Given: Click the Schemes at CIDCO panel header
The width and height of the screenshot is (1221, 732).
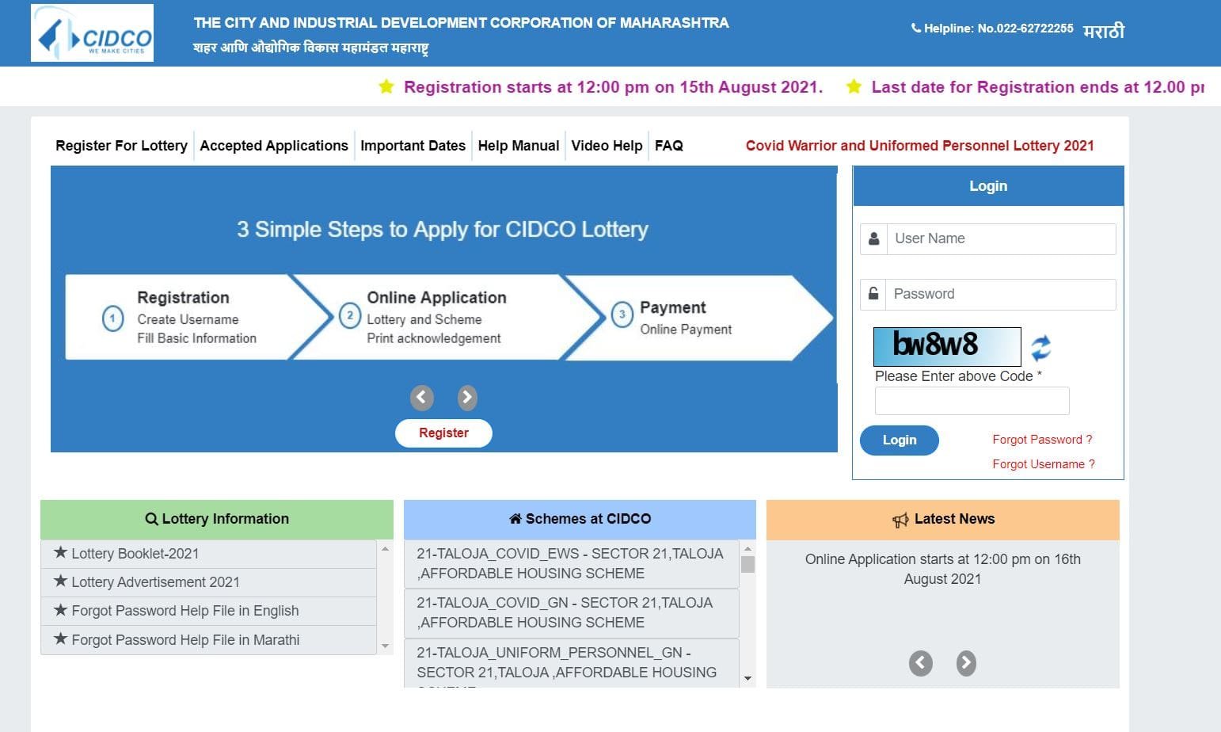Looking at the screenshot, I should [x=580, y=519].
